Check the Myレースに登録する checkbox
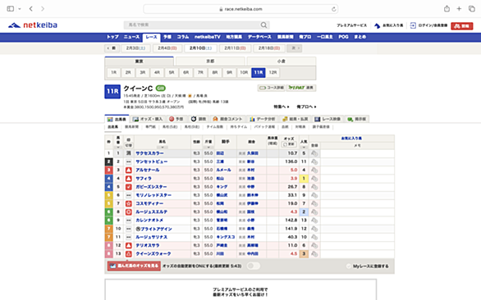The image size is (481, 300). coord(349,266)
